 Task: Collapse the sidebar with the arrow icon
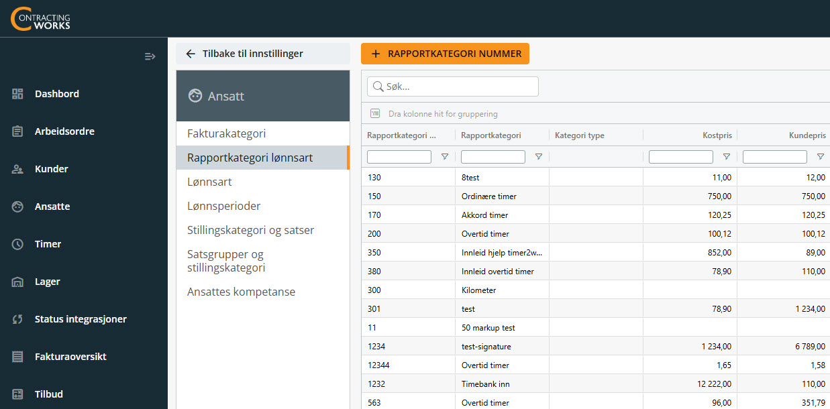click(150, 56)
